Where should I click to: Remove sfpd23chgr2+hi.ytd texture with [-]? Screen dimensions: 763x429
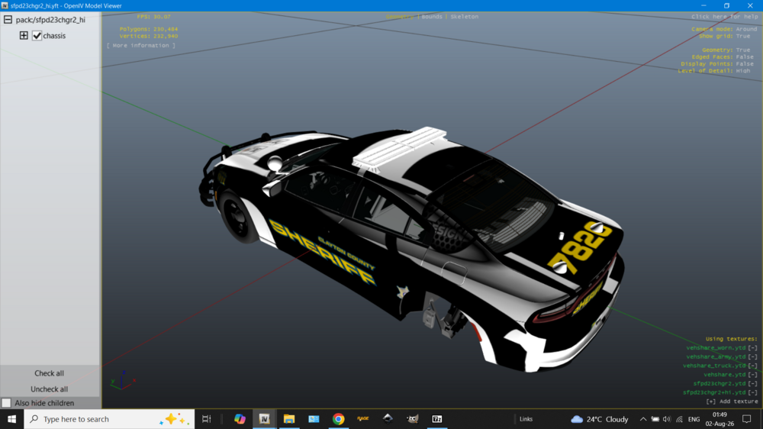click(x=753, y=392)
